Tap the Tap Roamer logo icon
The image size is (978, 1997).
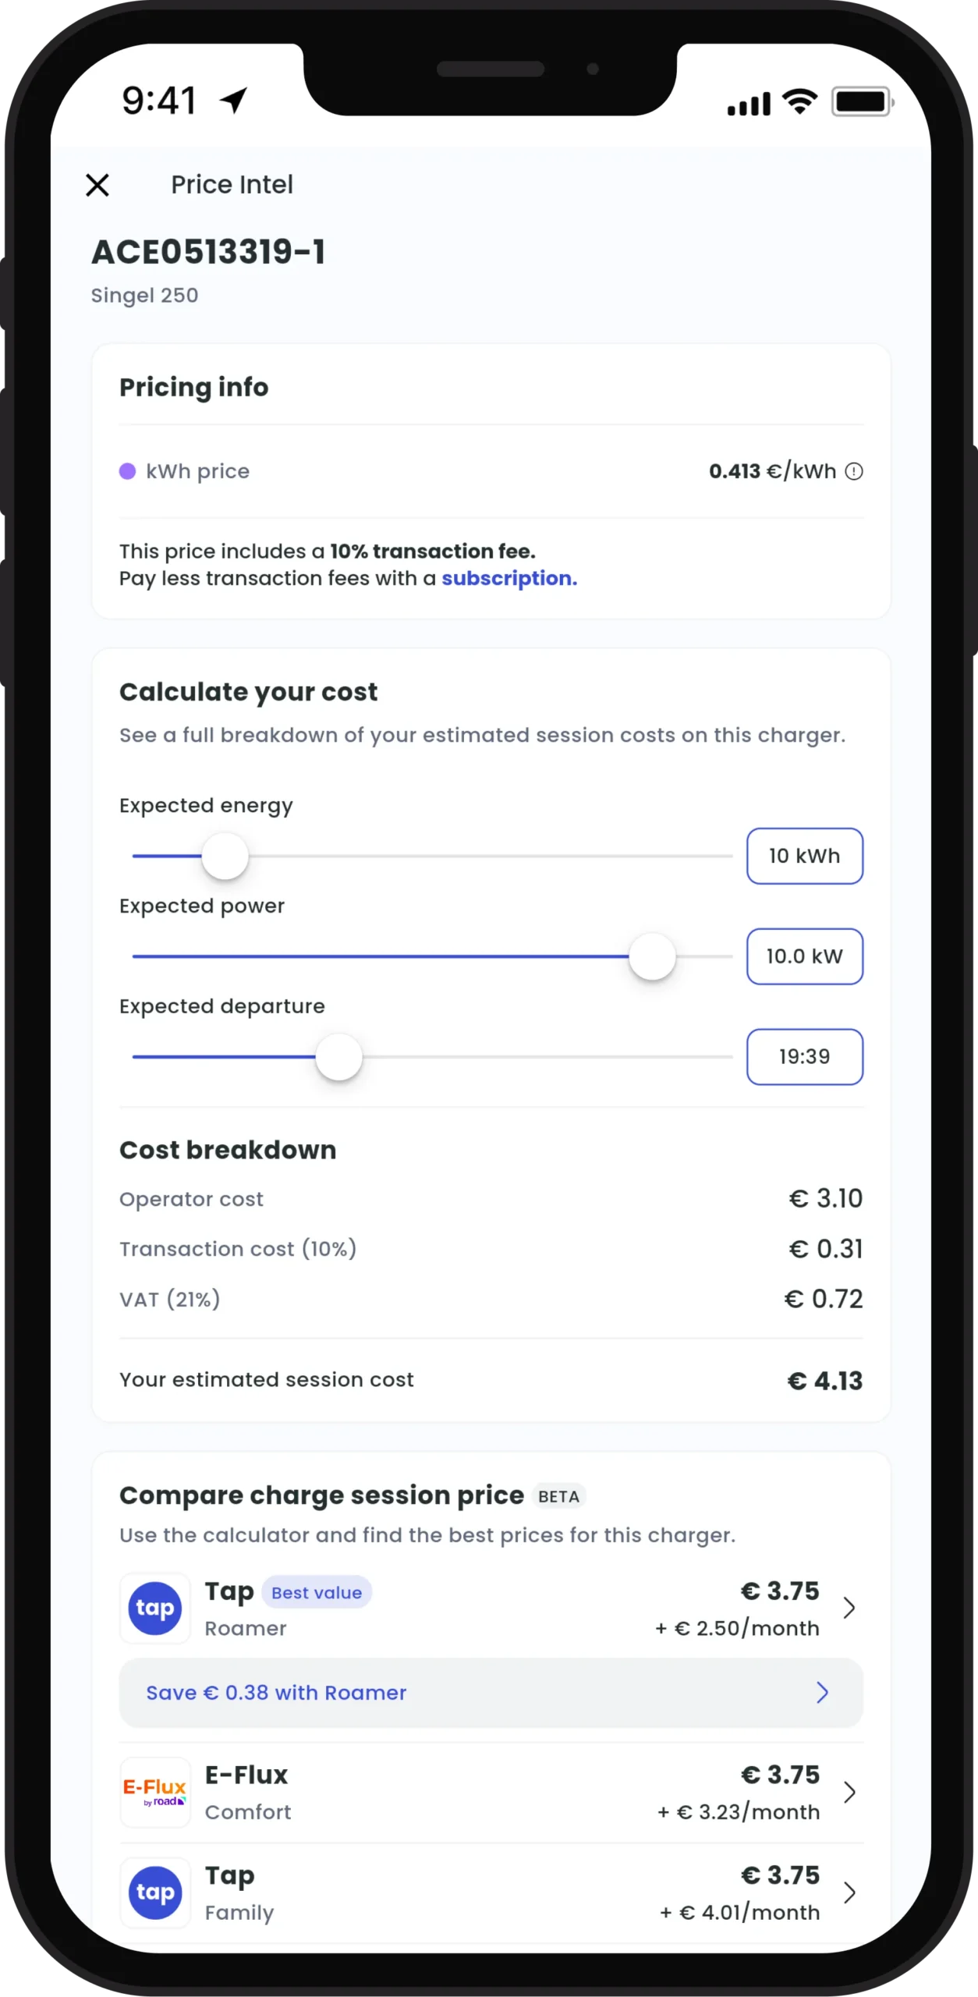155,1608
